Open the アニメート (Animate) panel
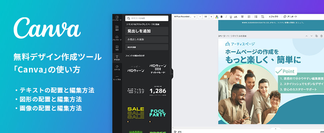This screenshot has height=133, width=324. point(290,17)
